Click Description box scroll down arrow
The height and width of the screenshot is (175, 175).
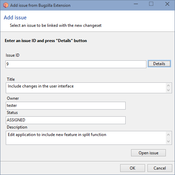pos(169,141)
